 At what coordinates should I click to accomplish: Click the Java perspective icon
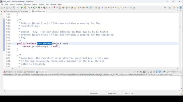[x=180, y=8]
